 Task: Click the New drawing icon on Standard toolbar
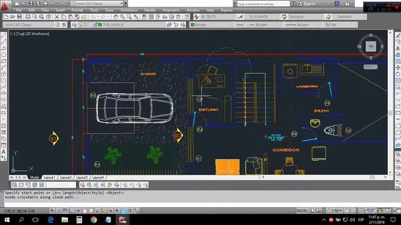pos(6,17)
